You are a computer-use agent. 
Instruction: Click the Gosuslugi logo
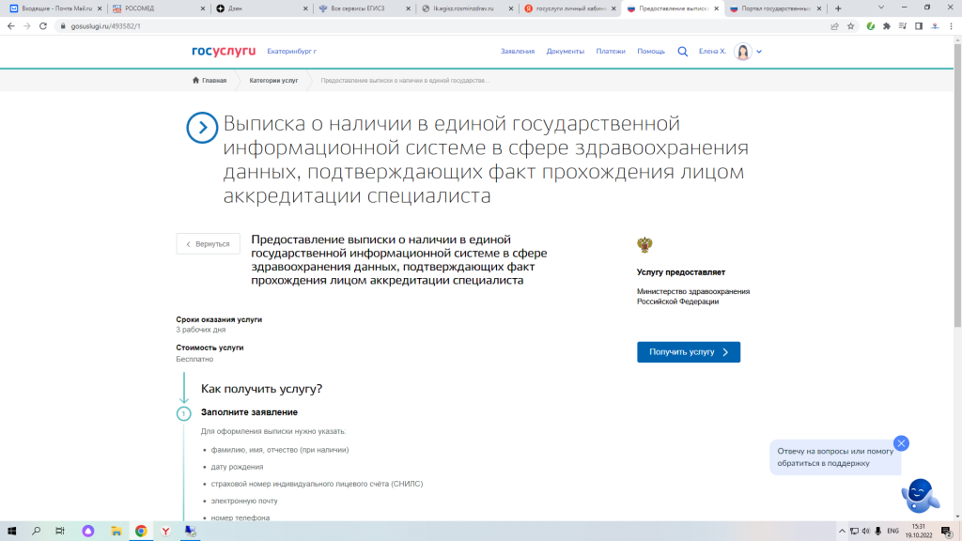coord(224,51)
